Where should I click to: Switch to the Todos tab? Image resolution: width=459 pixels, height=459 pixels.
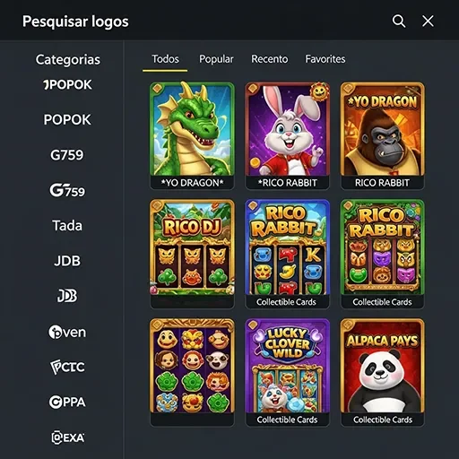[165, 59]
